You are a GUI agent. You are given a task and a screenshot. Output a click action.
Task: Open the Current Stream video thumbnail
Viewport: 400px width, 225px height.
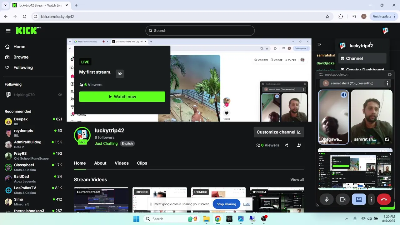tap(101, 200)
